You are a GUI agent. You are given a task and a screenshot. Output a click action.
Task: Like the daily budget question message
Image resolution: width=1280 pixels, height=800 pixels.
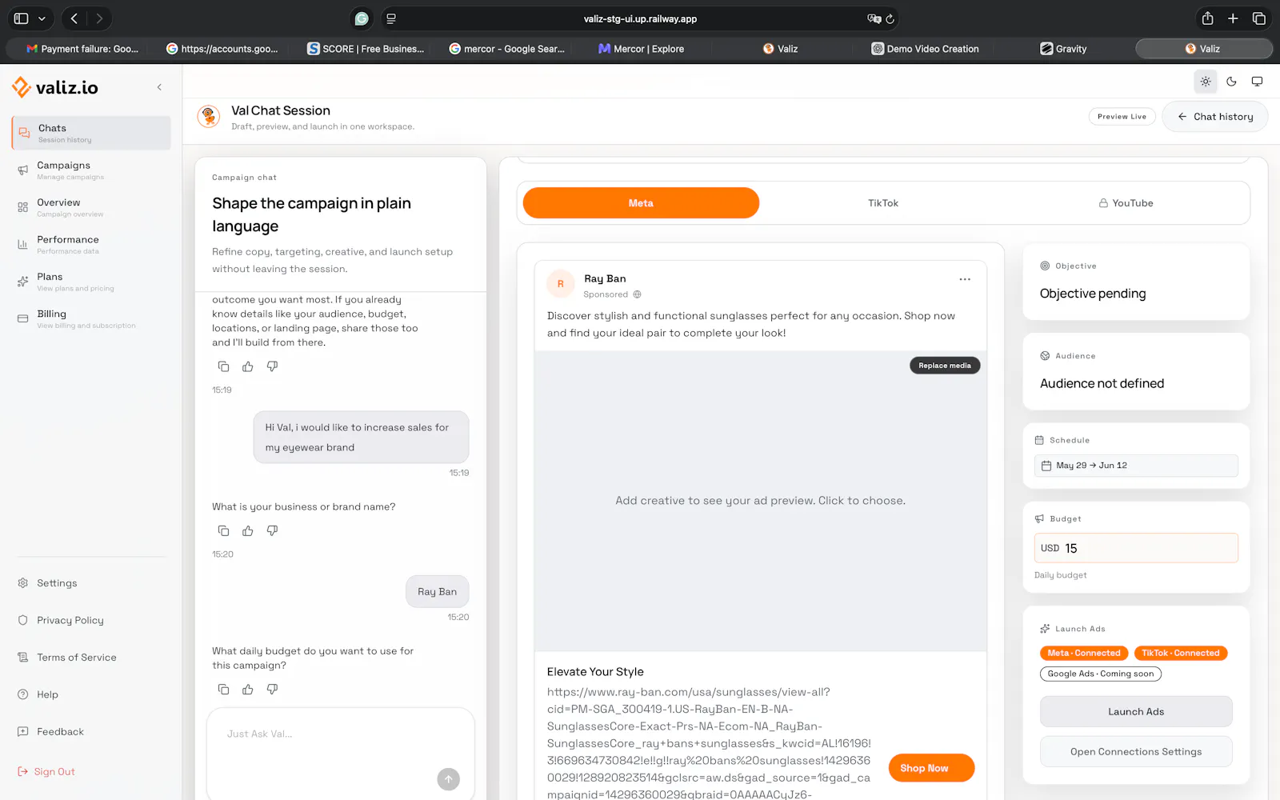248,689
